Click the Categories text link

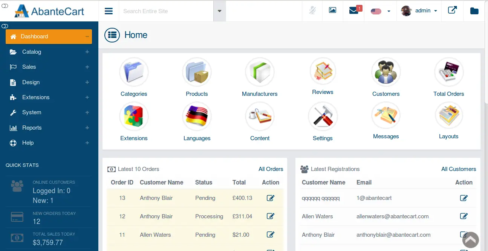tap(134, 94)
